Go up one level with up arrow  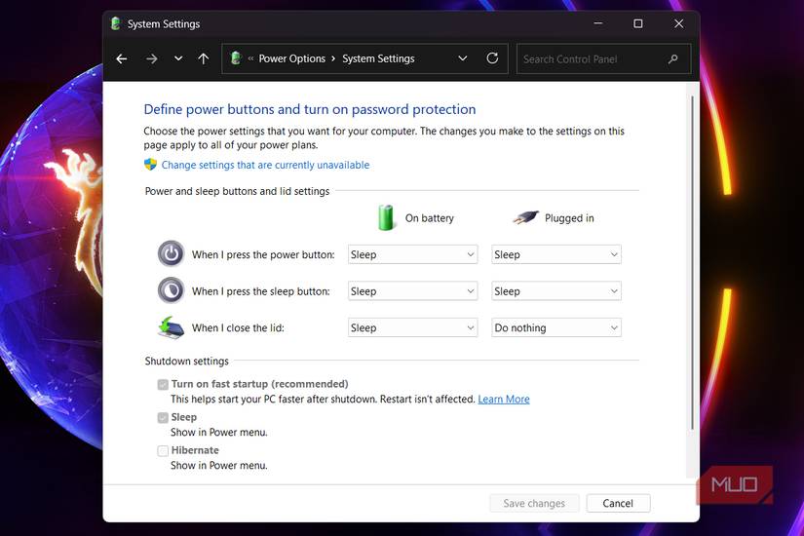pyautogui.click(x=204, y=59)
